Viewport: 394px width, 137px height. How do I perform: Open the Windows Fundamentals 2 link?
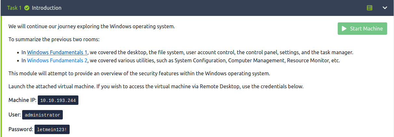pos(57,60)
